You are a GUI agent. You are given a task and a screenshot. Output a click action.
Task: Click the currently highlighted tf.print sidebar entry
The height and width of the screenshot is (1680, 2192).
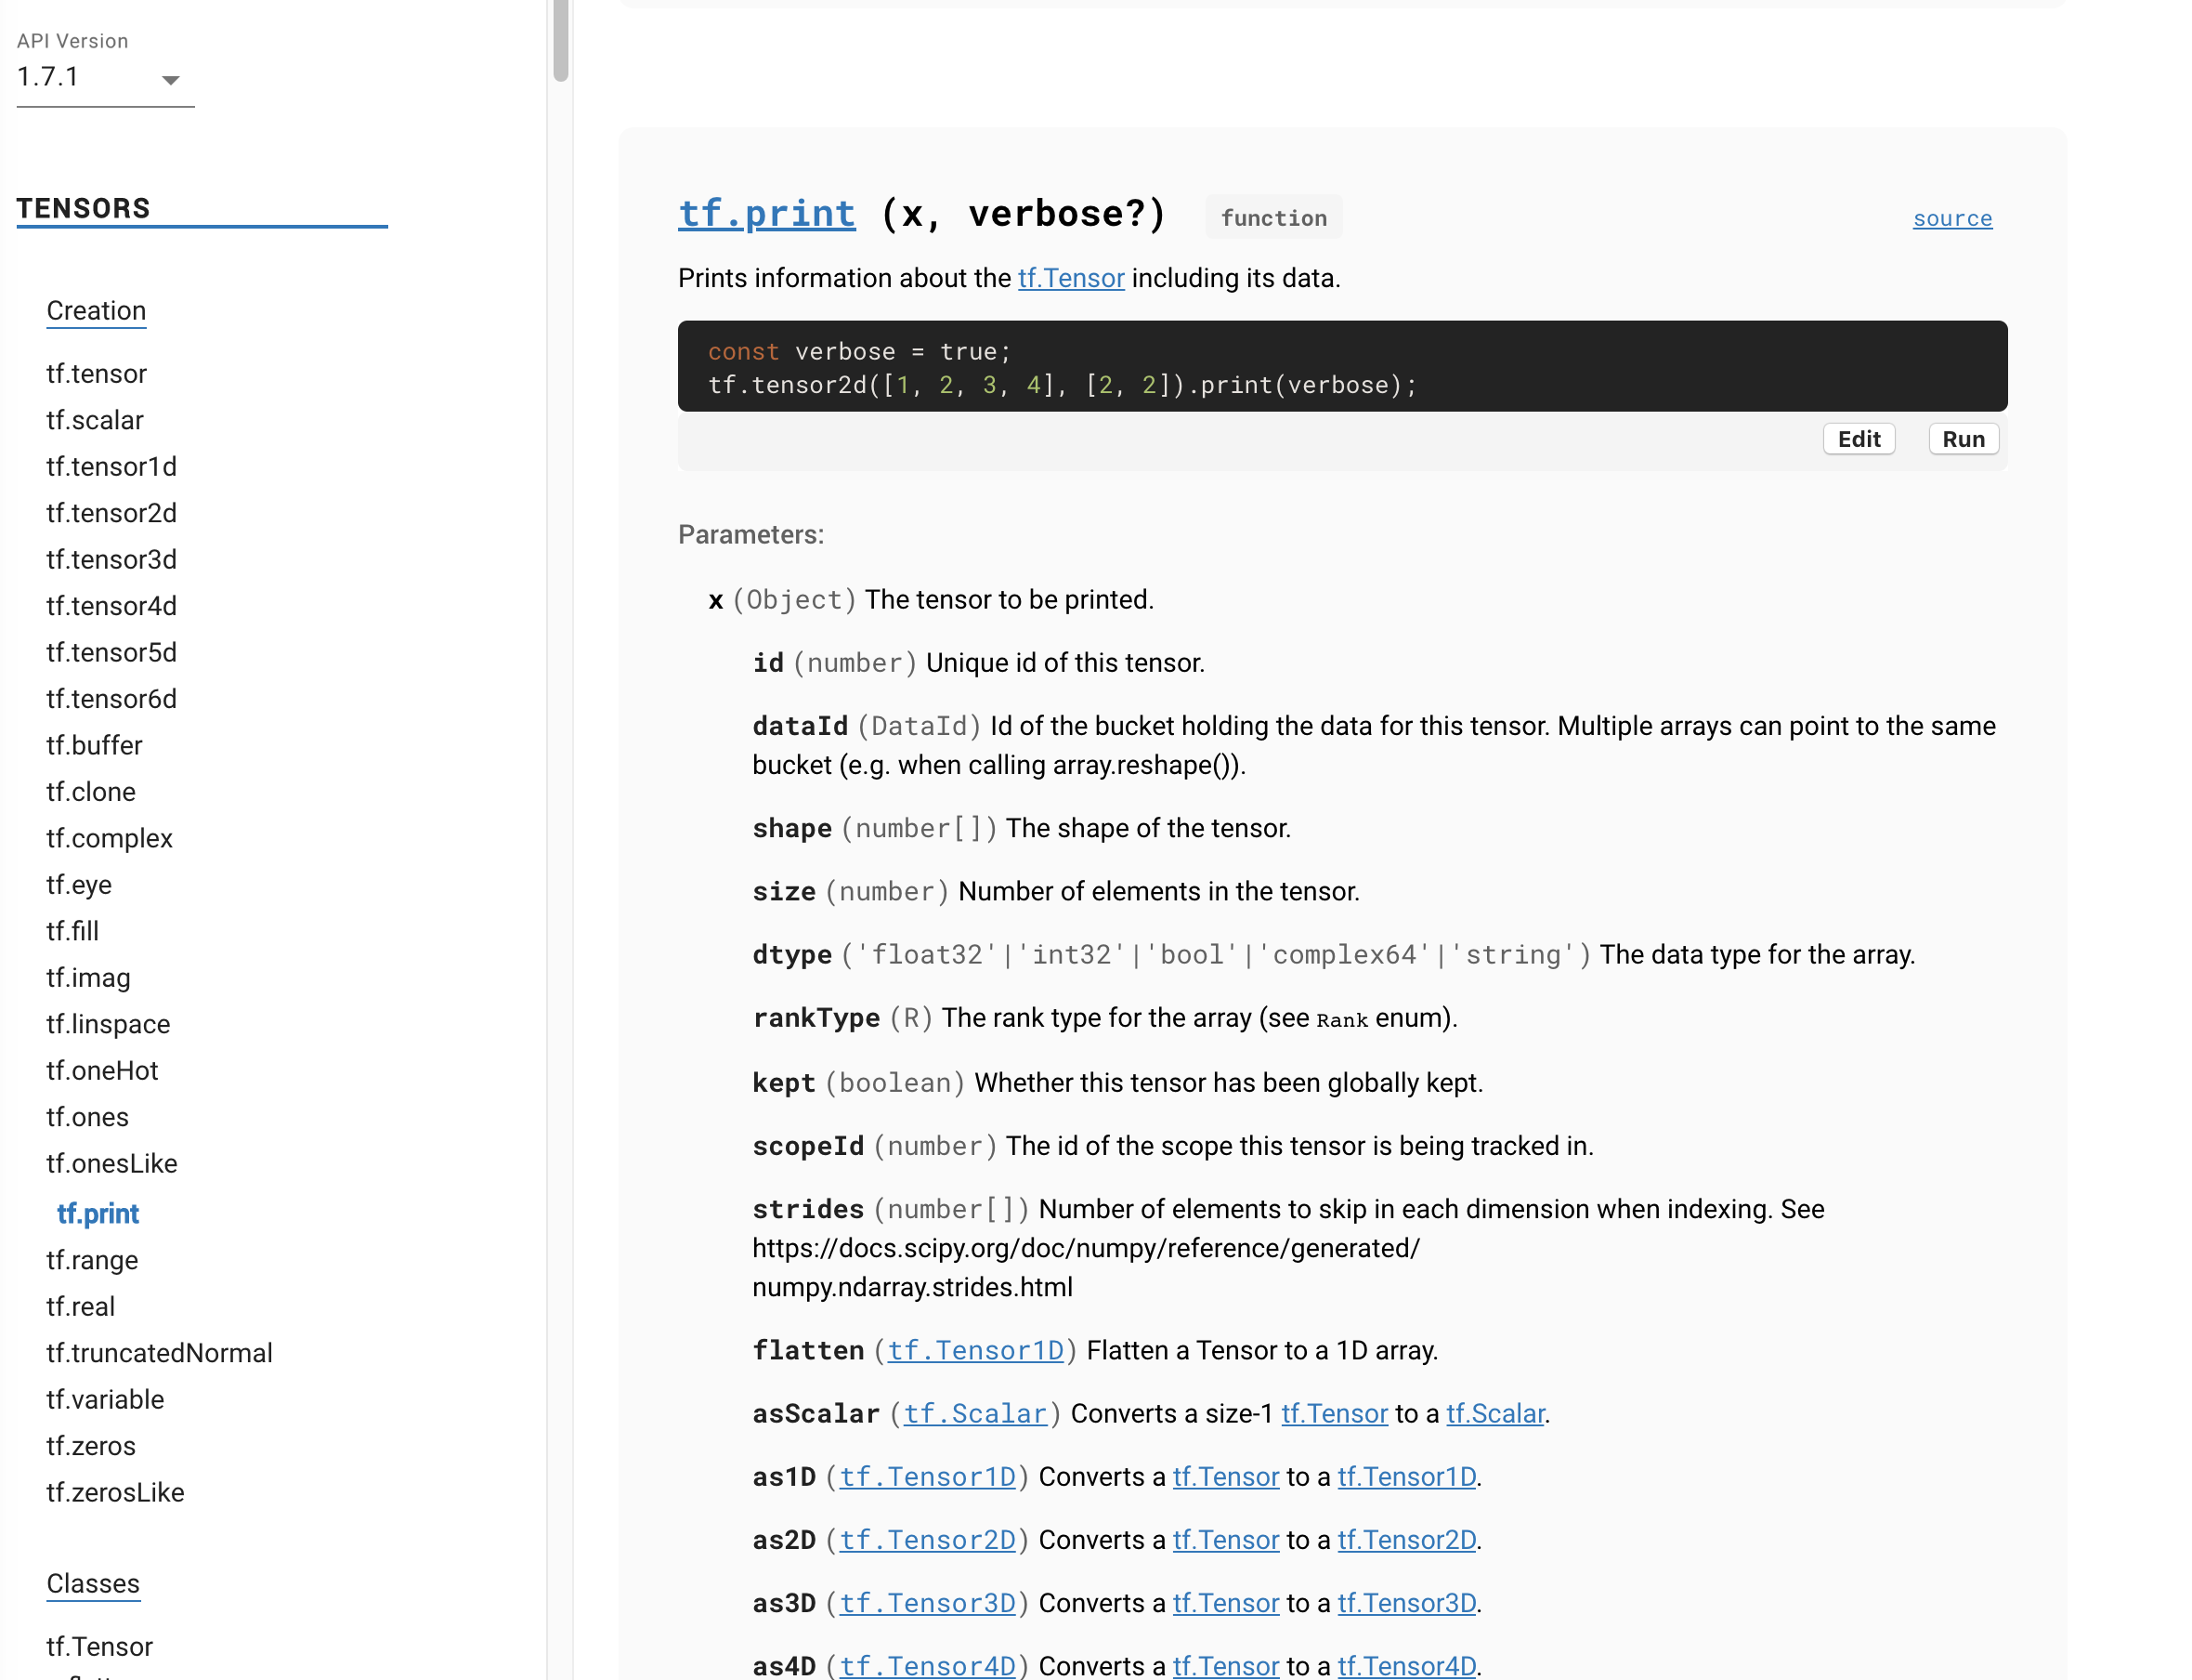point(98,1213)
